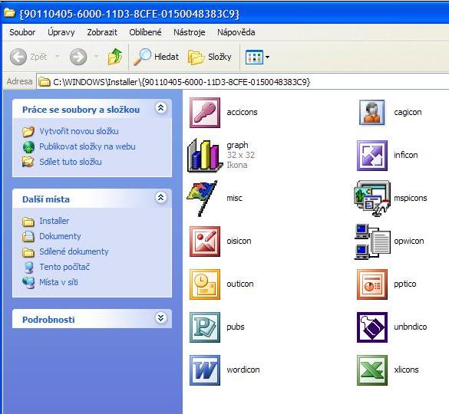
Task: Open Místa v síti link
Action: coord(58,282)
